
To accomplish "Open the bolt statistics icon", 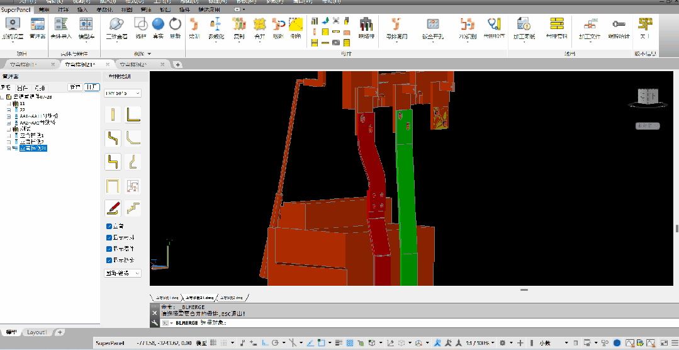I will pyautogui.click(x=619, y=25).
